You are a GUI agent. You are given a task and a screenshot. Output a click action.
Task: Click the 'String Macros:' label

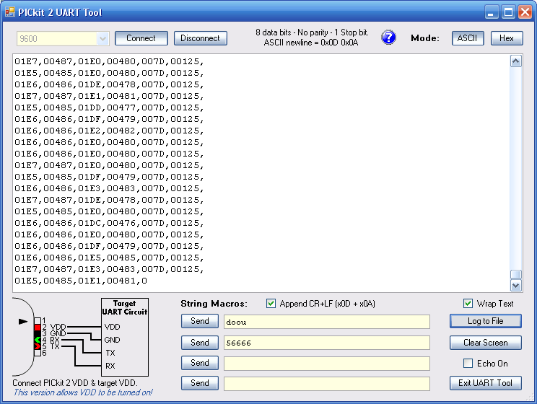pyautogui.click(x=214, y=304)
